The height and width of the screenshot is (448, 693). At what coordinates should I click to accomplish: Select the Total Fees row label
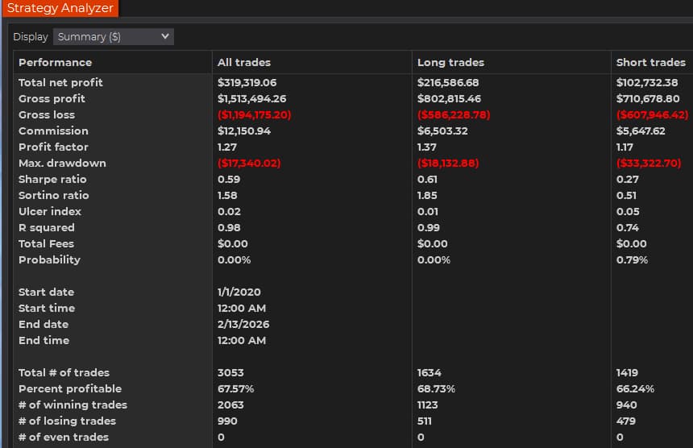pyautogui.click(x=47, y=244)
